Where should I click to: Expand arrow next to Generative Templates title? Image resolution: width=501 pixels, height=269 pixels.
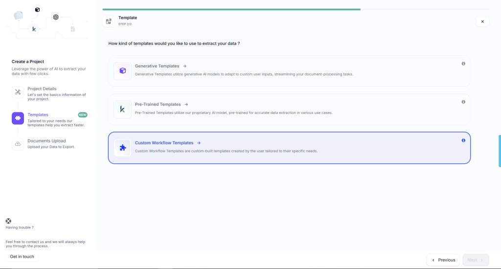[184, 66]
